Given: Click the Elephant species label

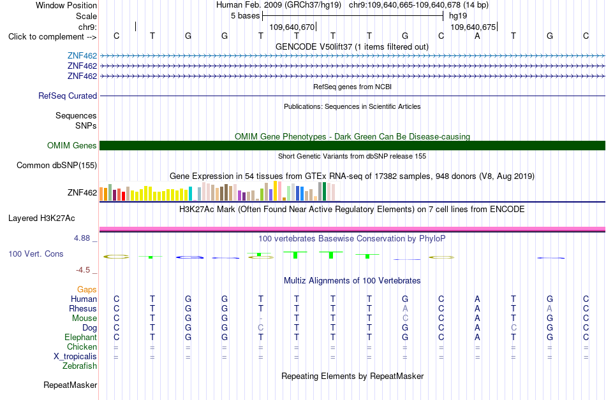Looking at the screenshot, I should coord(80,338).
